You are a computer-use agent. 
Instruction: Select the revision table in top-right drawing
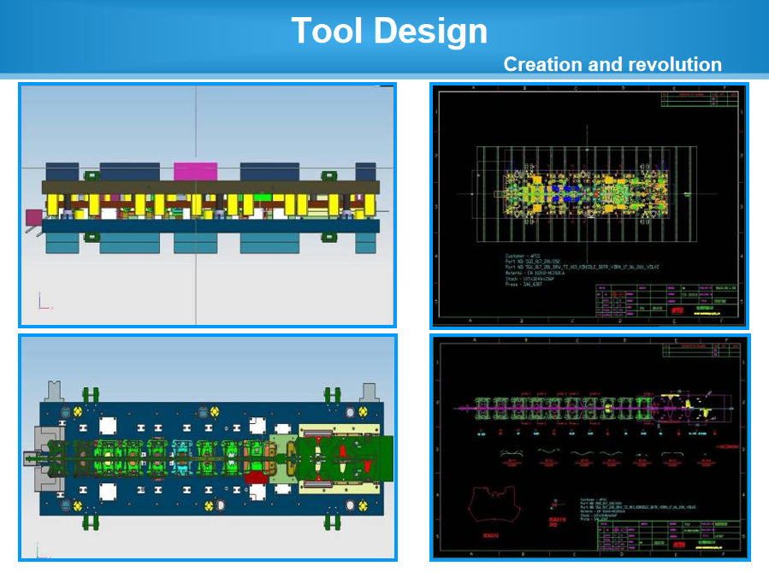700,98
